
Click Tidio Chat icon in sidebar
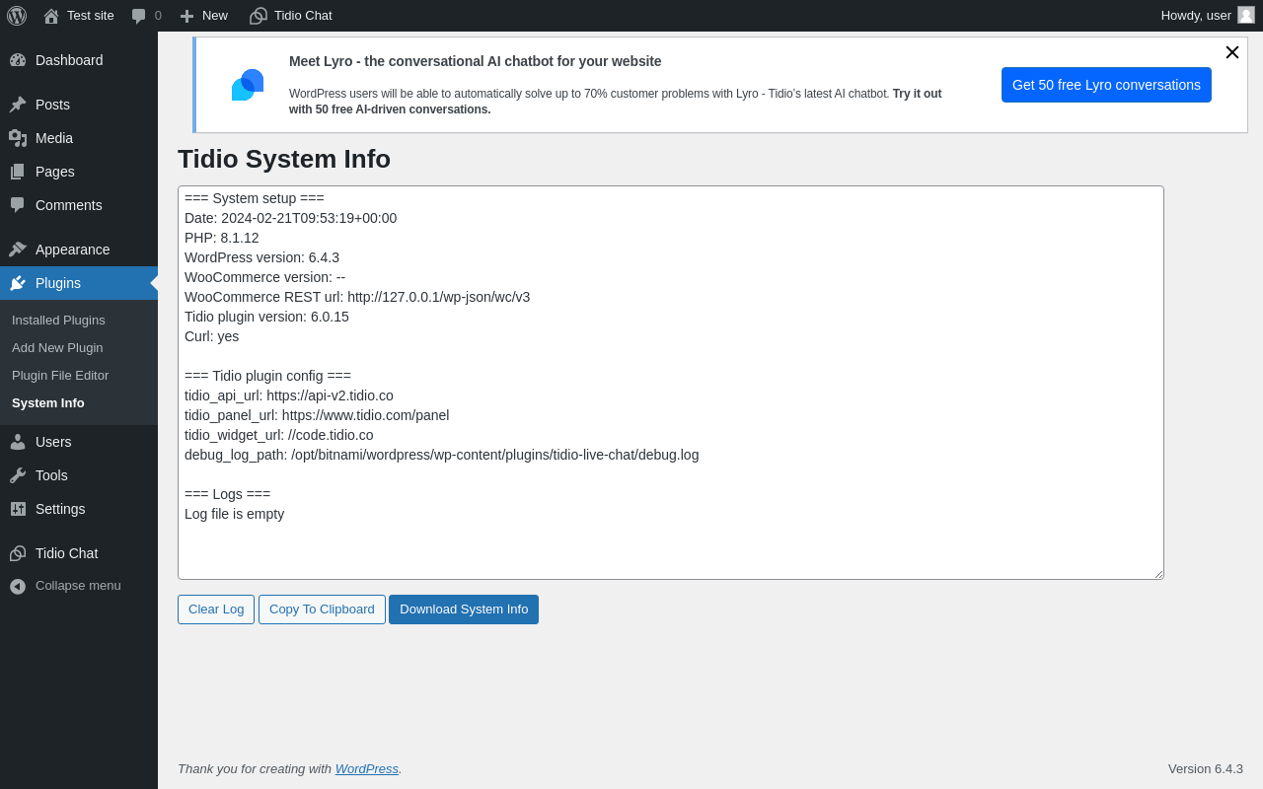(18, 553)
